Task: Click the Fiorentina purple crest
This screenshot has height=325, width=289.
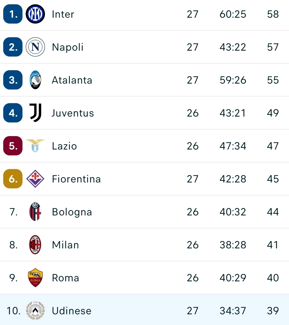Action: tap(35, 179)
